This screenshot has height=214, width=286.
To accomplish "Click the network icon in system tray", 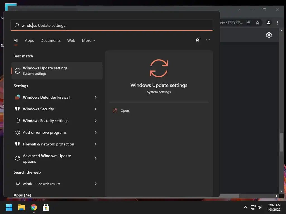I will tap(253, 207).
